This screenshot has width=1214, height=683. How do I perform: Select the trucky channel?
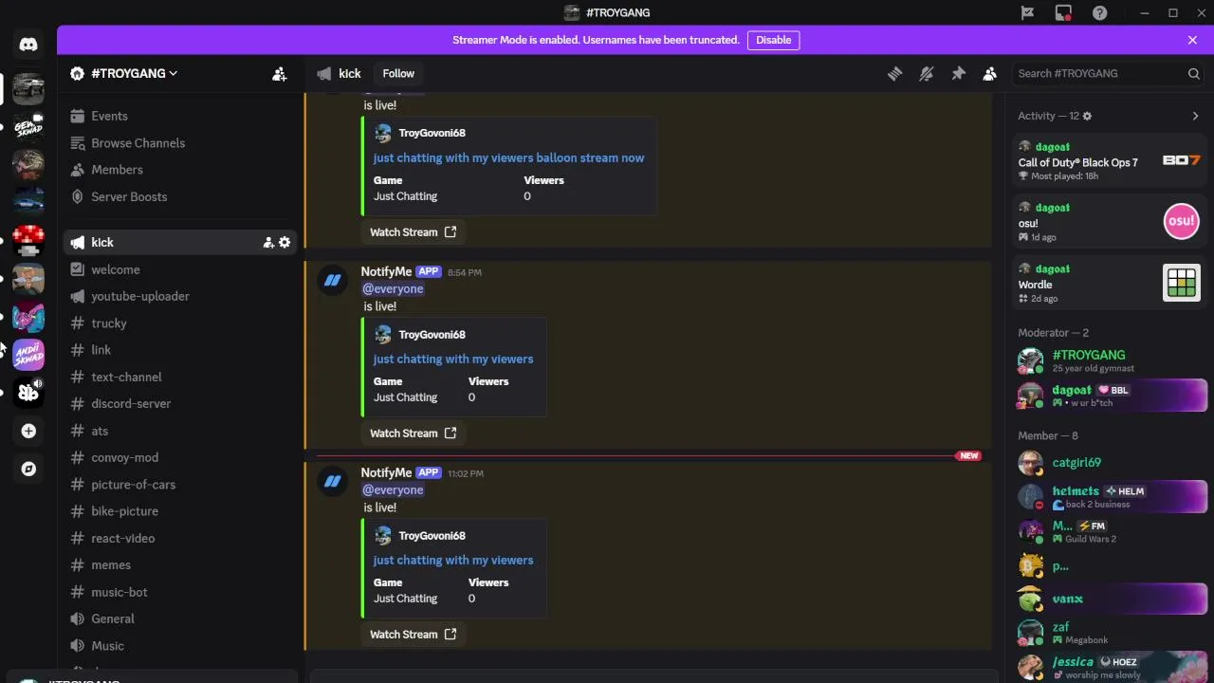coord(180,323)
